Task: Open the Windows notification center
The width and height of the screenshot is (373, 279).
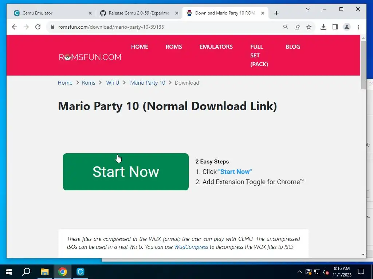Action: tap(361, 272)
